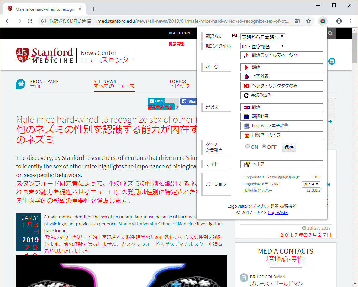Open 用例アーカイブ
Image resolution: width=358 pixels, height=287 pixels.
[282, 135]
